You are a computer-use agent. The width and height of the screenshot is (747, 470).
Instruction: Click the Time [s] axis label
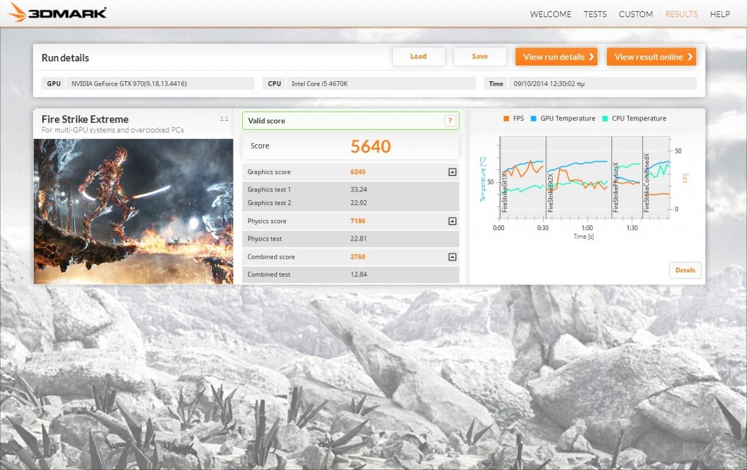coord(584,236)
